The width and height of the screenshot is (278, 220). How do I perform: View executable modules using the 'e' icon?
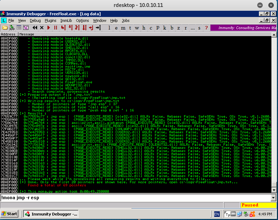116,28
